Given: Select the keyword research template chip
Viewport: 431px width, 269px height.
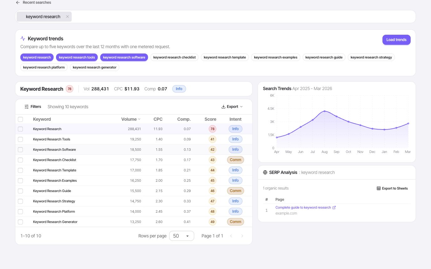Looking at the screenshot, I should (225, 57).
